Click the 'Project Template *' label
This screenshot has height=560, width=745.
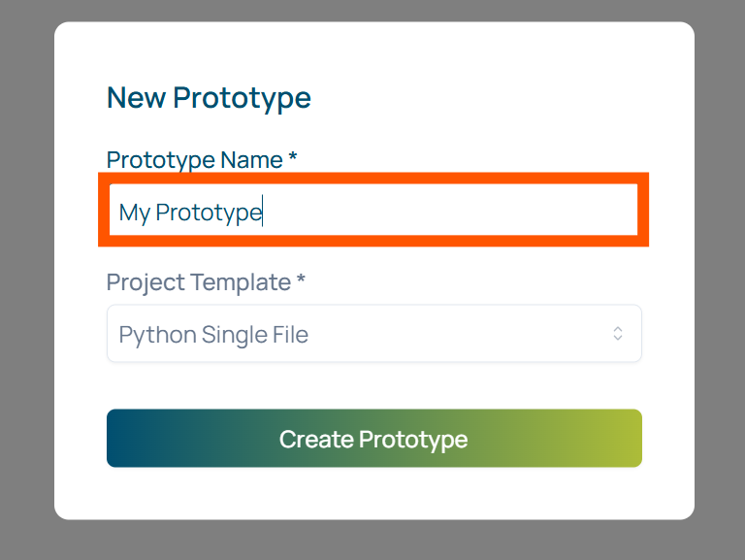(199, 282)
